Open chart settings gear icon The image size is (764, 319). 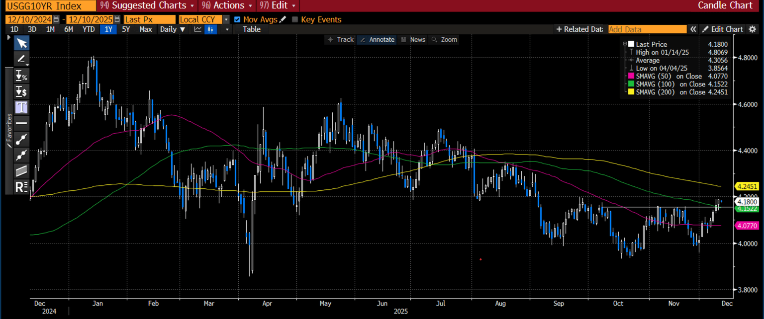pos(753,29)
